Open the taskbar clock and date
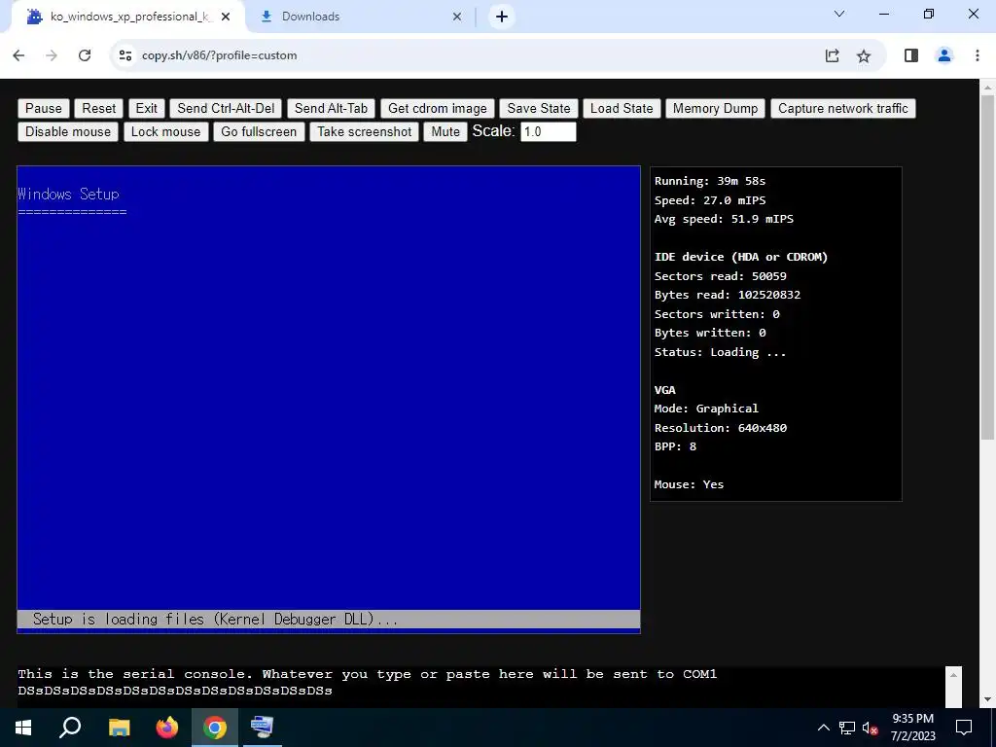This screenshot has height=747, width=996. (x=912, y=728)
